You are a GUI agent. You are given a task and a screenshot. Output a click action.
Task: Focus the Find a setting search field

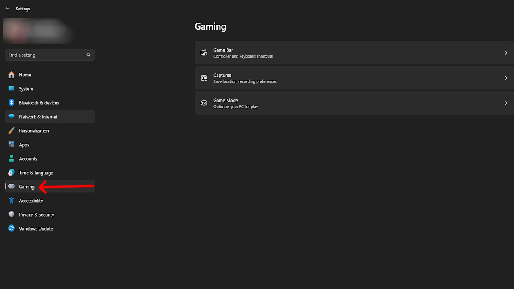coord(45,55)
